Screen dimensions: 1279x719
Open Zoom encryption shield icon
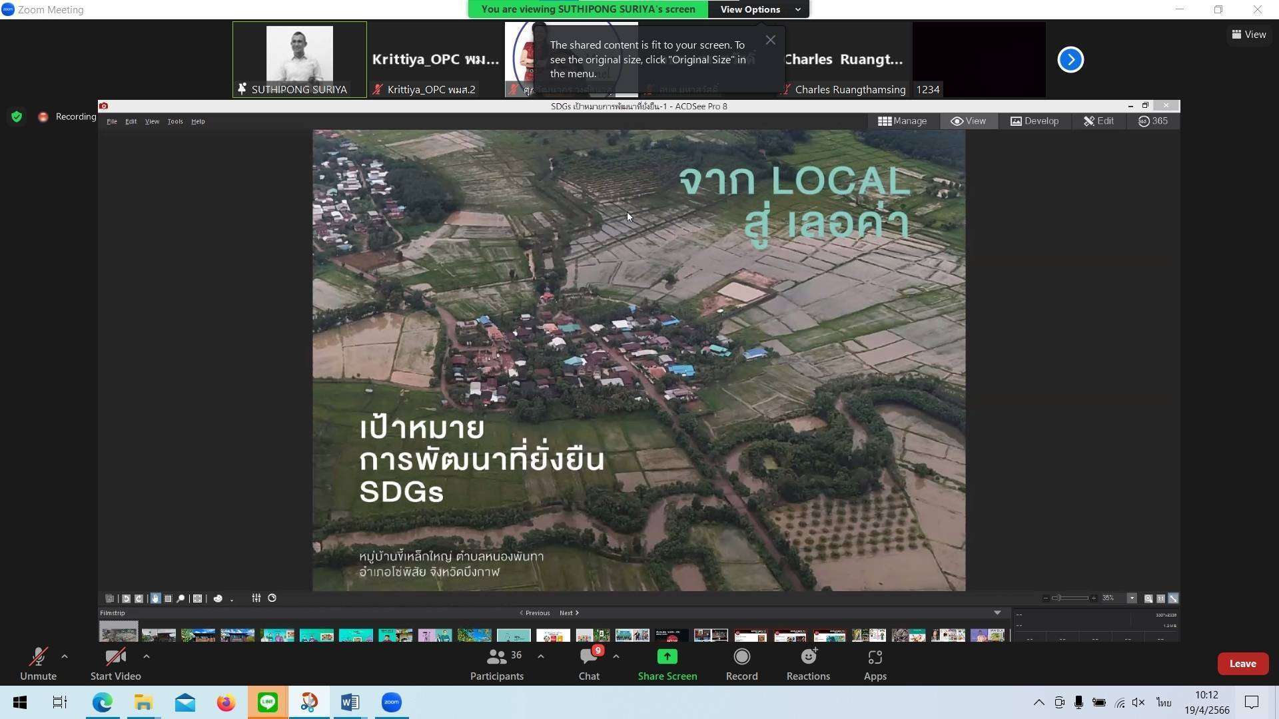[17, 117]
